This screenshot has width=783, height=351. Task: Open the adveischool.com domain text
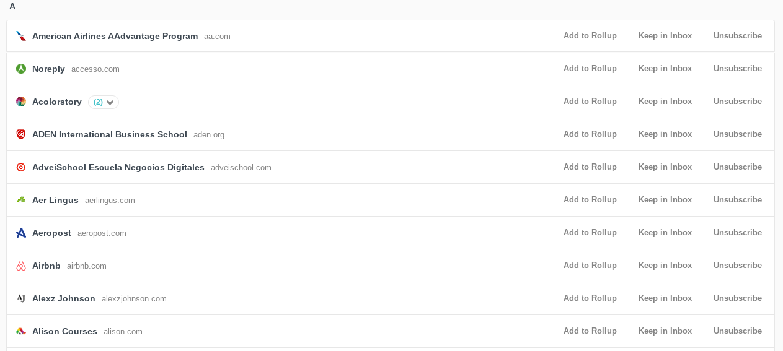[241, 168]
